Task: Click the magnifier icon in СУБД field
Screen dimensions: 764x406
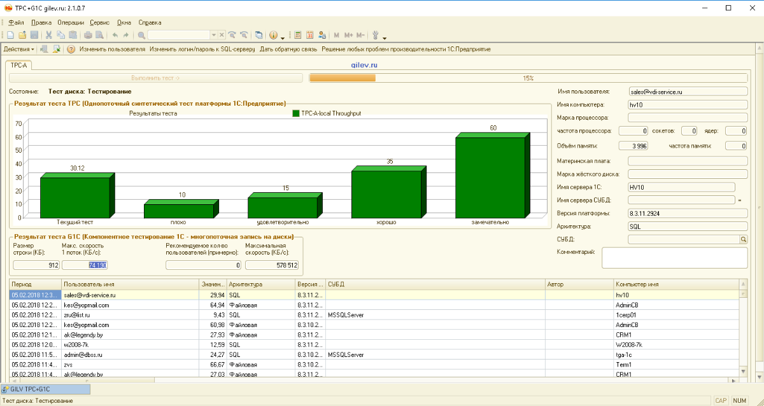Action: pos(743,239)
